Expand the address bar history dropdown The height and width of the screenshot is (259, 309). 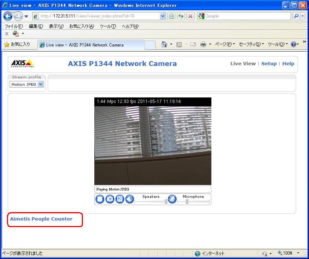[x=163, y=16]
